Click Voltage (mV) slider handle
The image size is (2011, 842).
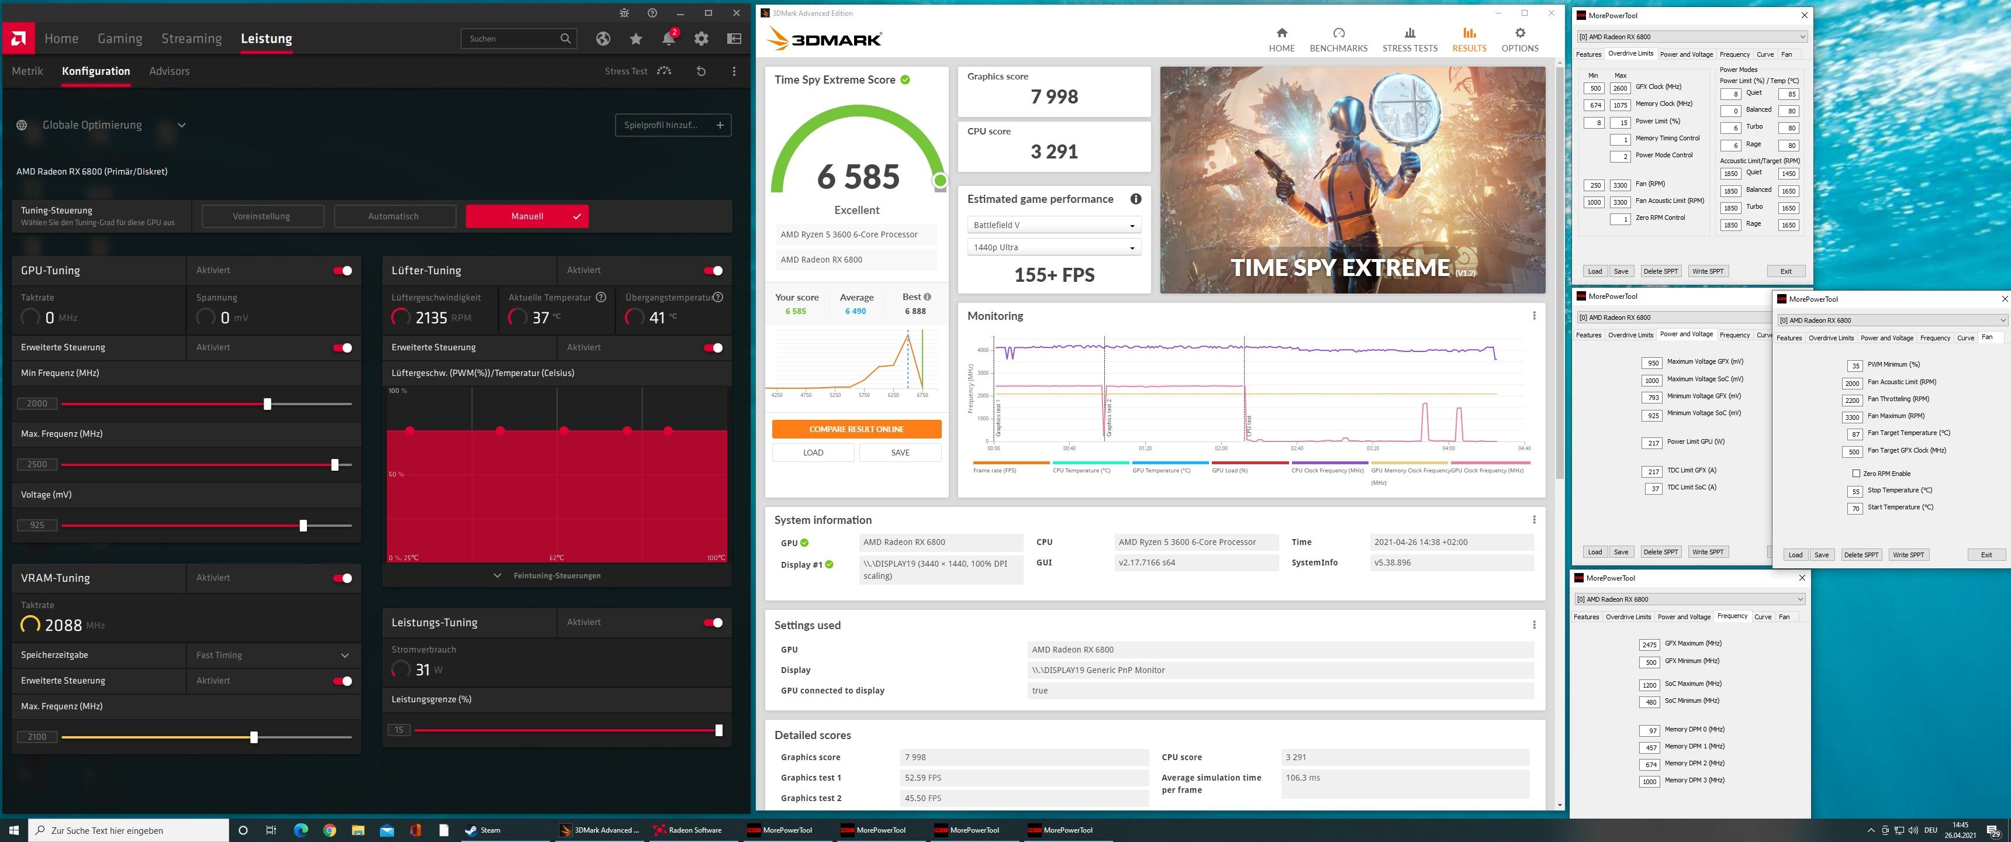(x=303, y=526)
